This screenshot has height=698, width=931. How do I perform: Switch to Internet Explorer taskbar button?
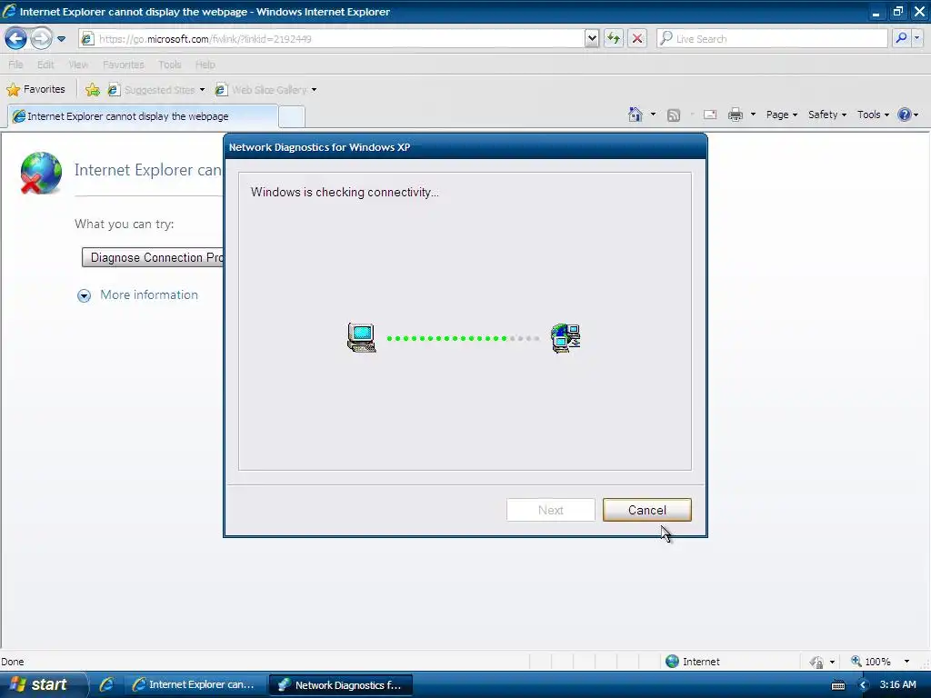(195, 685)
